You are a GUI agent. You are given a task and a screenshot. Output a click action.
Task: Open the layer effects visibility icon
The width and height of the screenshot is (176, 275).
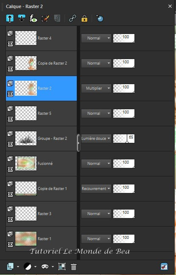[33, 18]
